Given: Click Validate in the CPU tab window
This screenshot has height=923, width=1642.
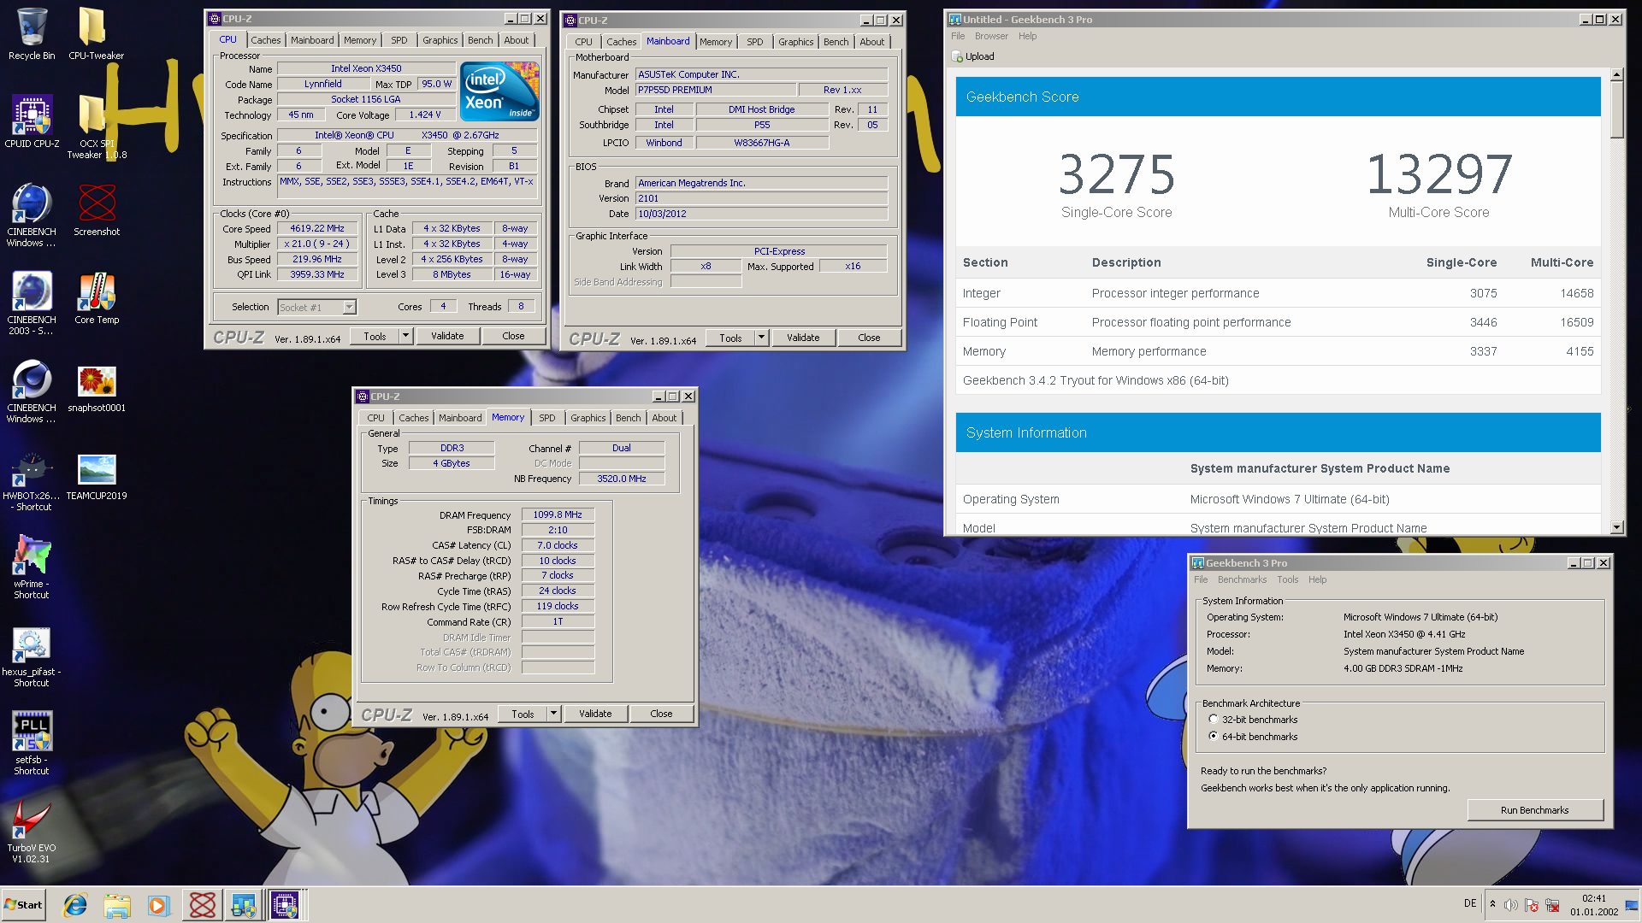Looking at the screenshot, I should pos(447,336).
